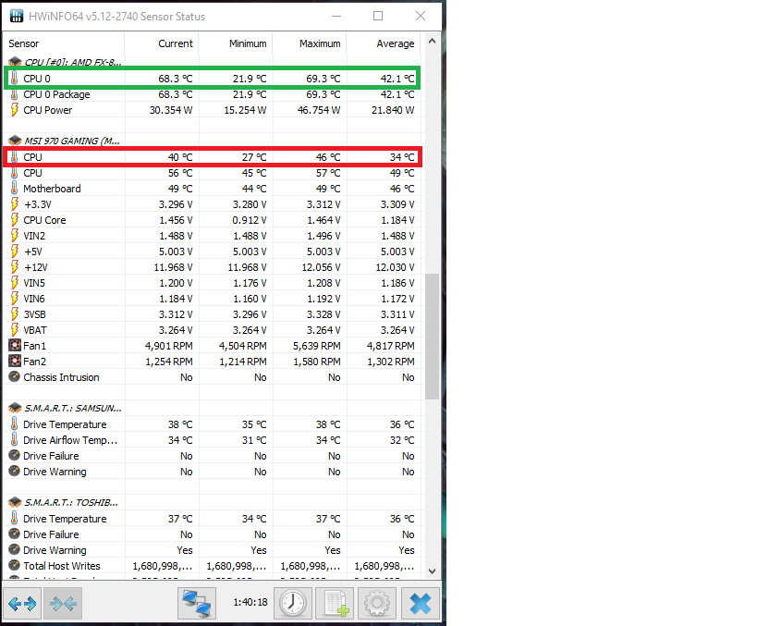Start logging with the sheet plus icon
Viewport: 757px width, 626px height.
[x=335, y=603]
